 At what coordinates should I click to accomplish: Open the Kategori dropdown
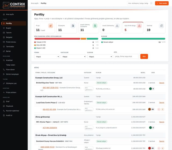coord(73,57)
